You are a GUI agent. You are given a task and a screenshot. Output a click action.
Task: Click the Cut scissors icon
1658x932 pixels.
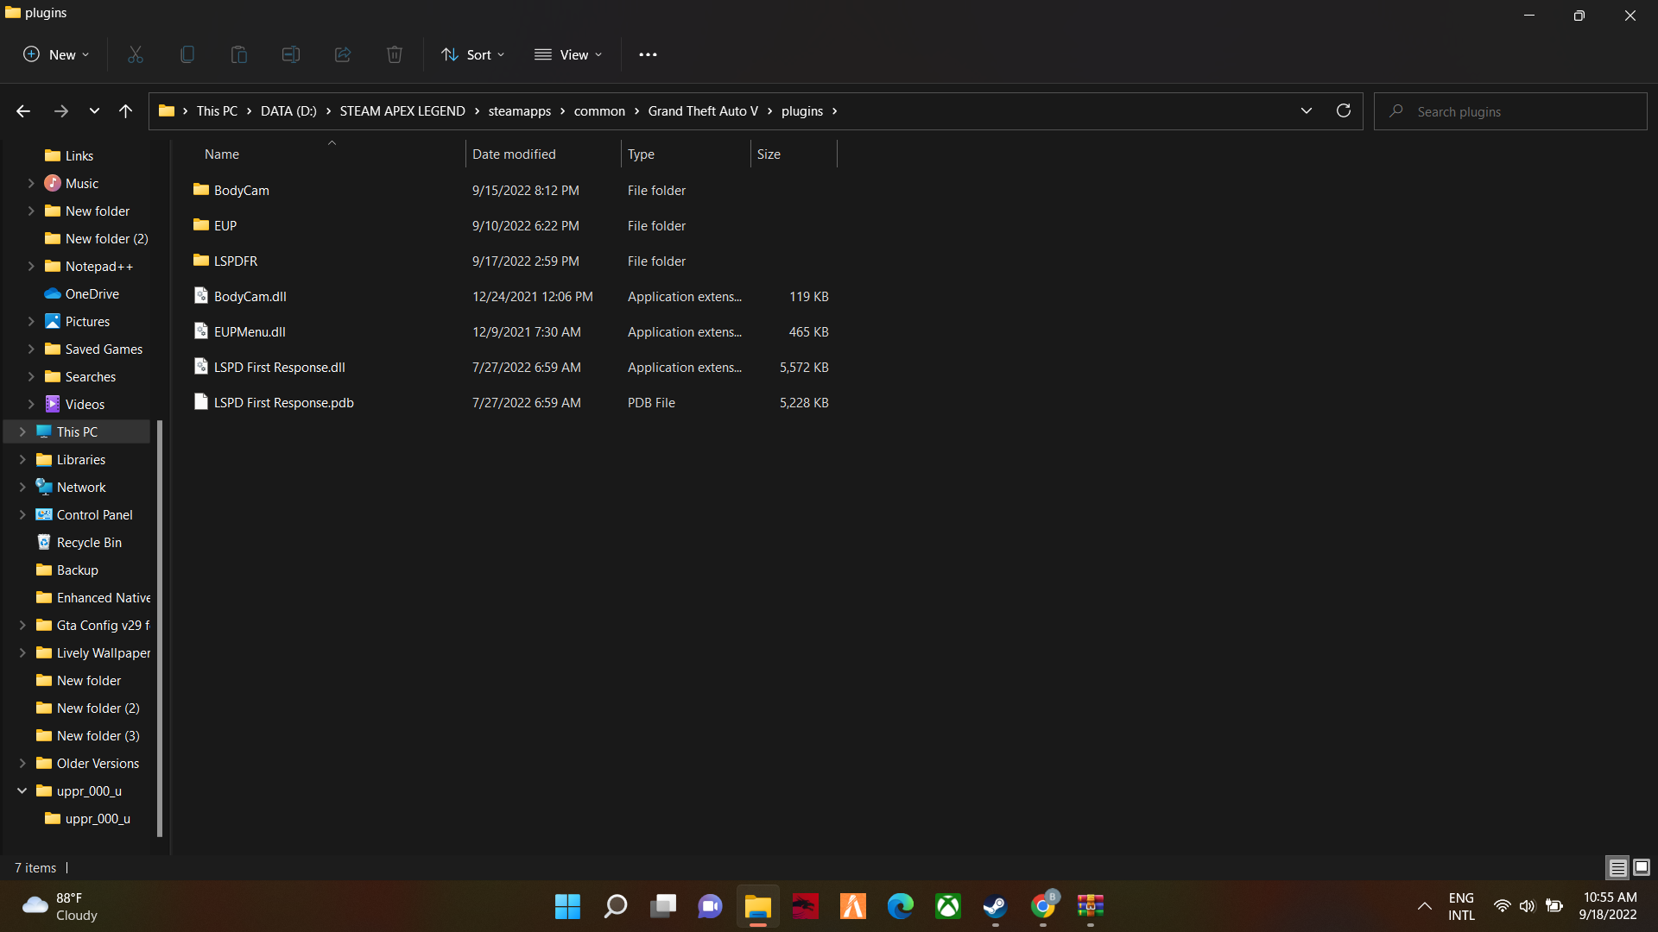[x=136, y=54]
